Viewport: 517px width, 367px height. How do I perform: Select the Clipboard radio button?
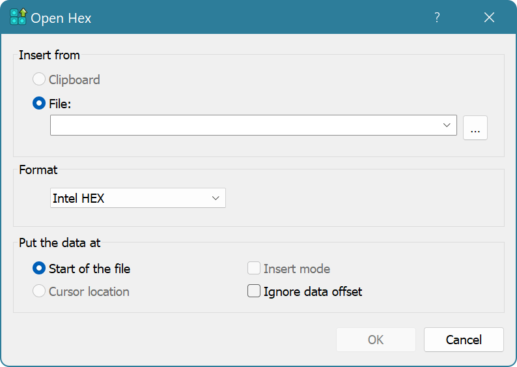(x=40, y=80)
